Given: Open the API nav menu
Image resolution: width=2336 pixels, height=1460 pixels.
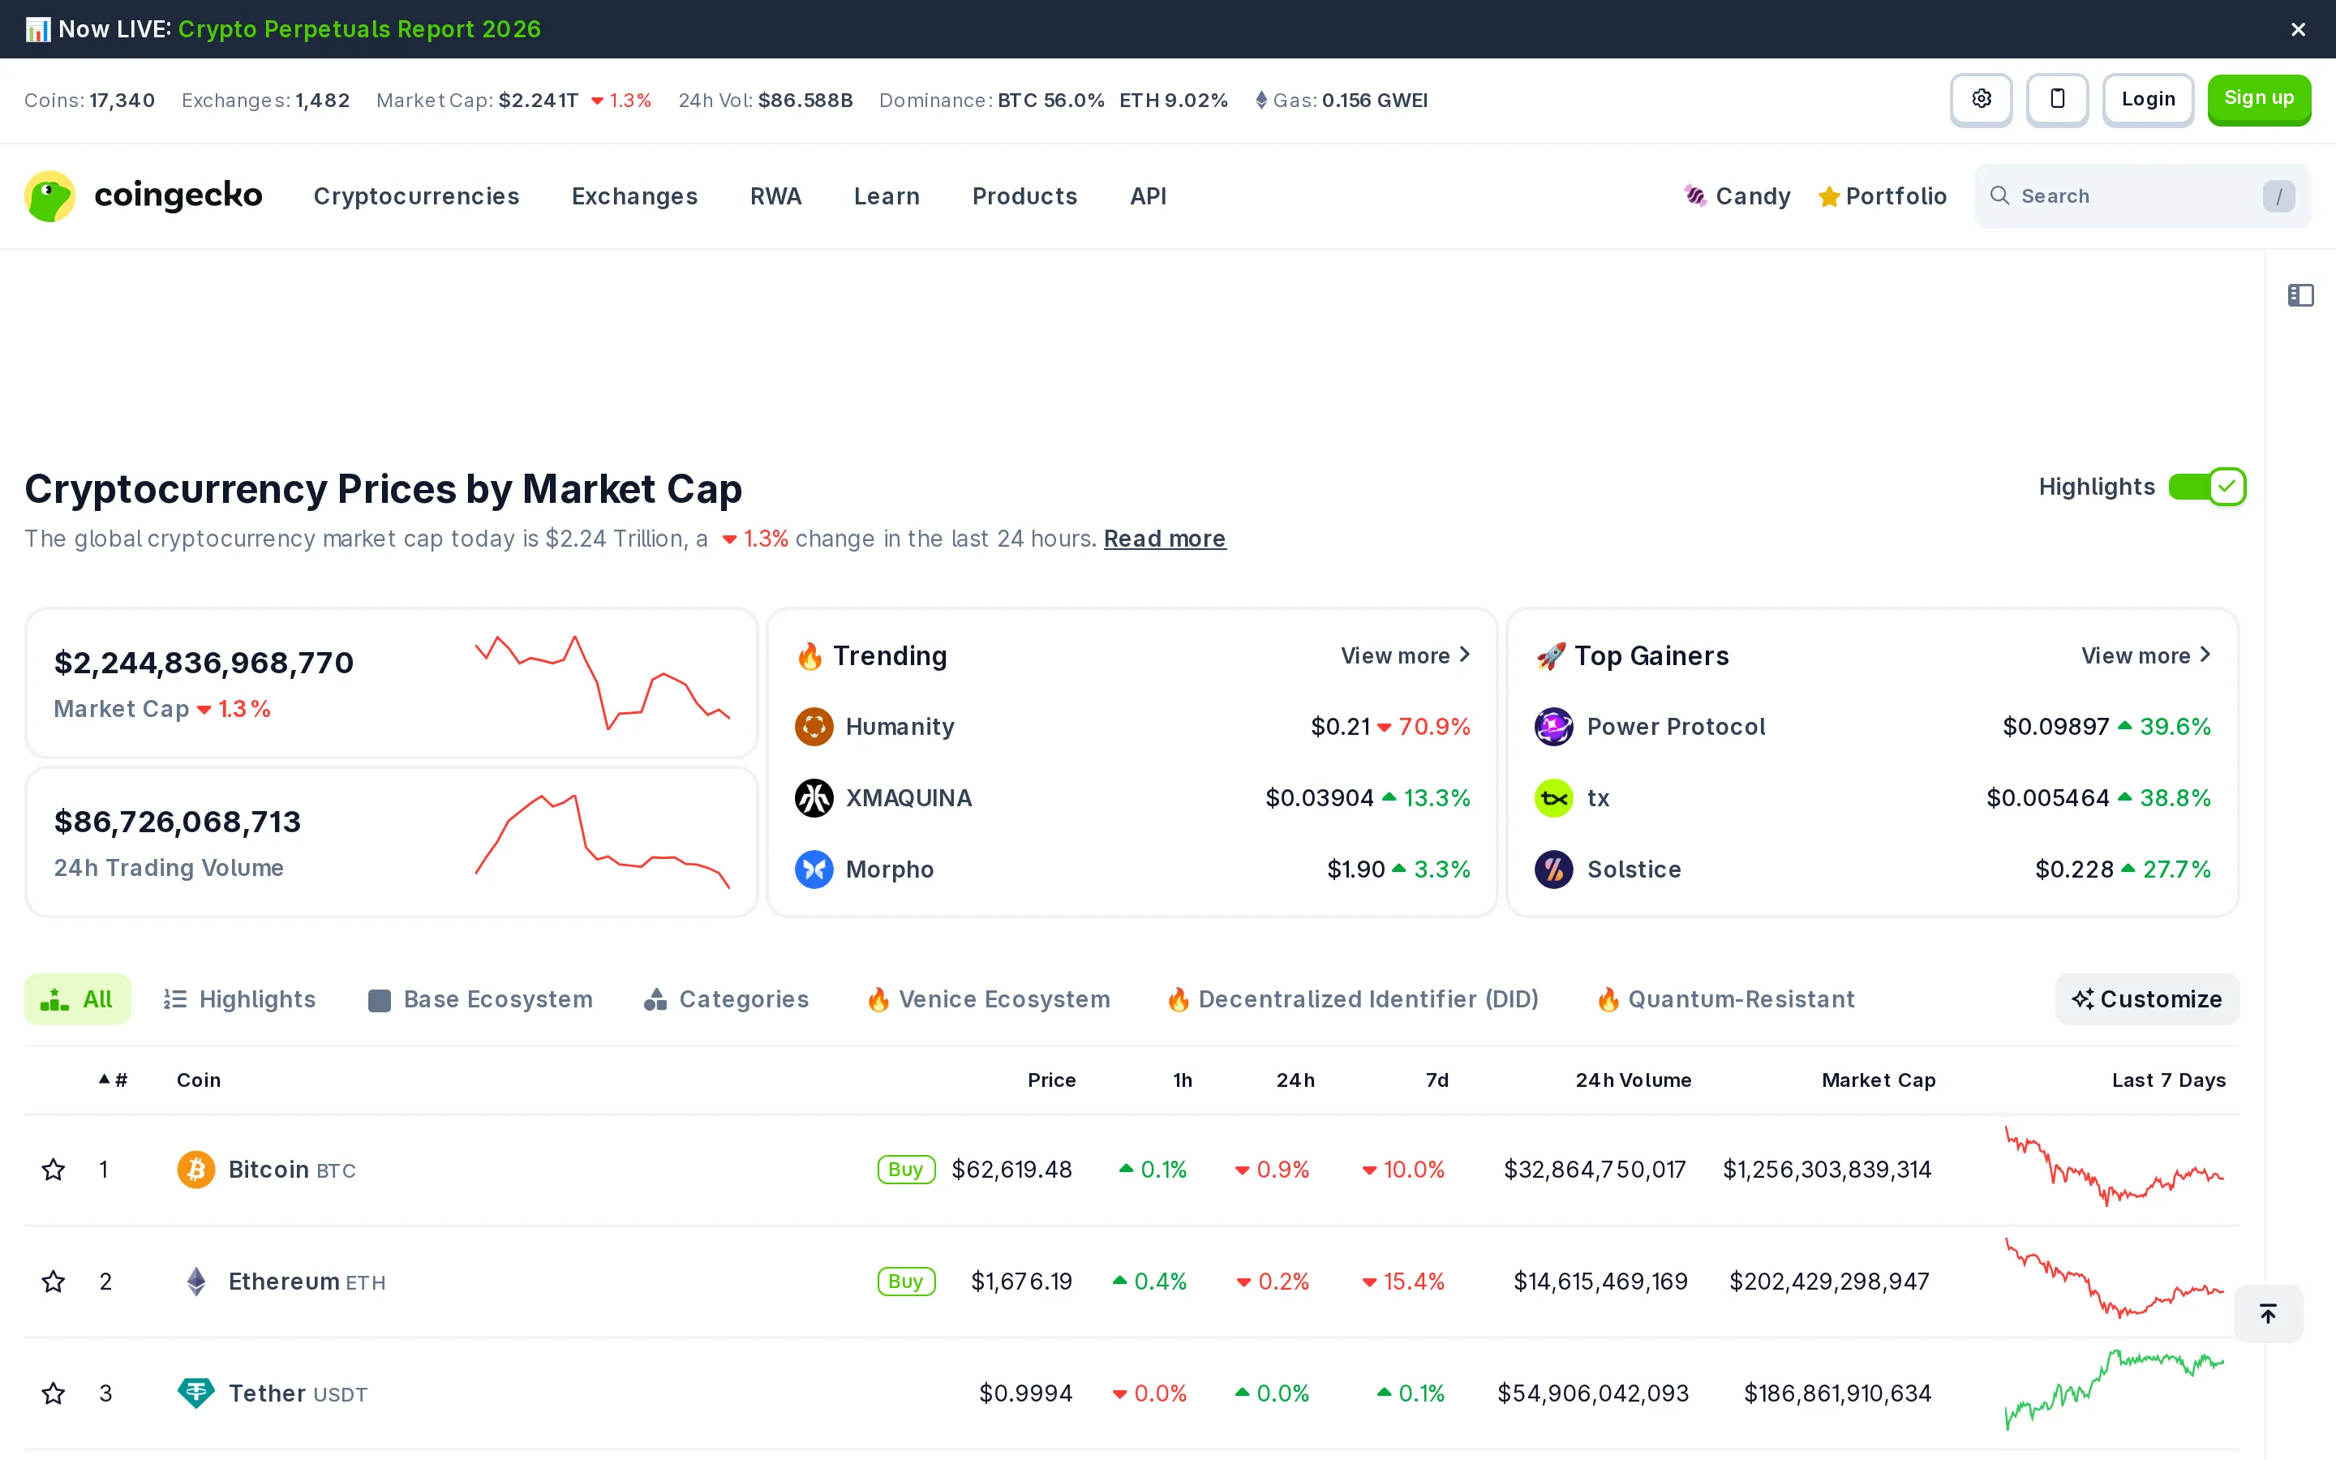Looking at the screenshot, I should 1148,196.
